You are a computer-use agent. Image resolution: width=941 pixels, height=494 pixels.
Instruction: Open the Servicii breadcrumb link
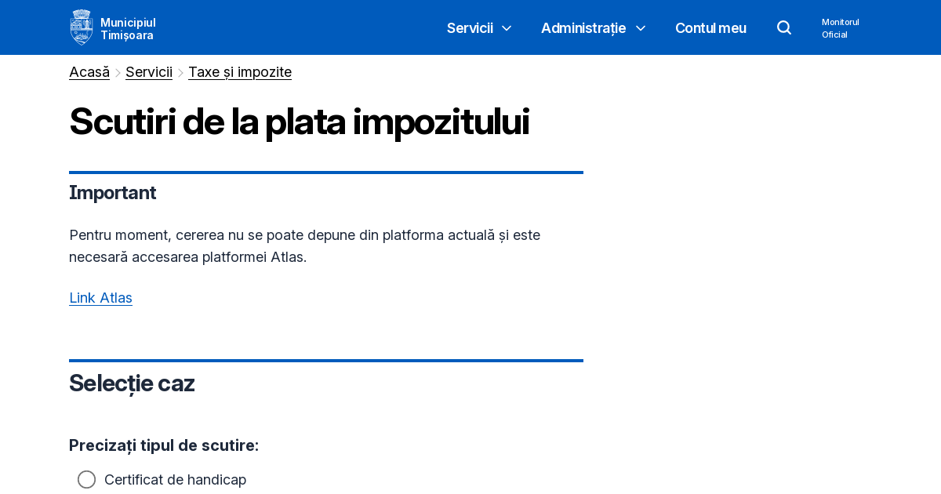[x=148, y=71]
